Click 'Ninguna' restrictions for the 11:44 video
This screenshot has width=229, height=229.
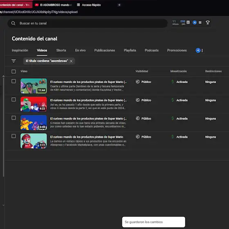click(x=211, y=82)
